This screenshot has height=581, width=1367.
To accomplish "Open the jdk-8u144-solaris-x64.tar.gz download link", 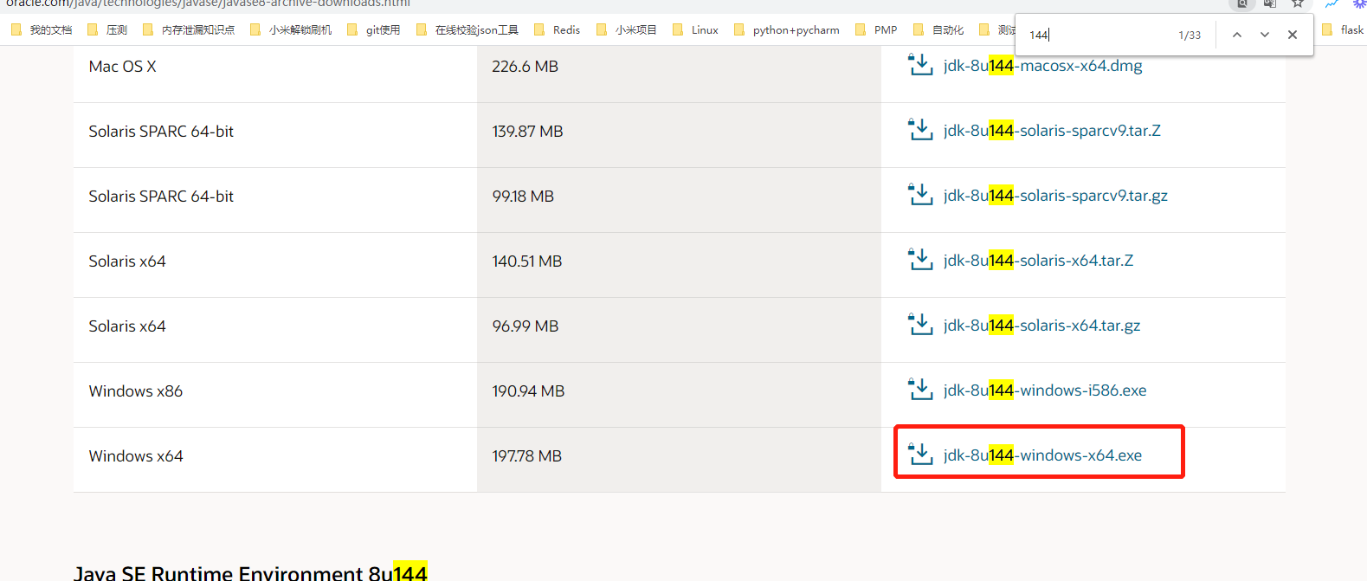I will (1041, 326).
